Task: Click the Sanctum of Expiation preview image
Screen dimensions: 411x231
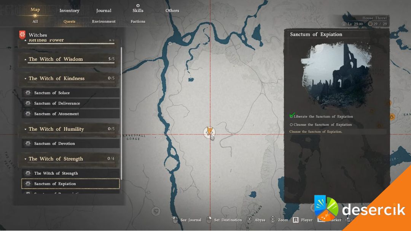Action: pos(336,74)
